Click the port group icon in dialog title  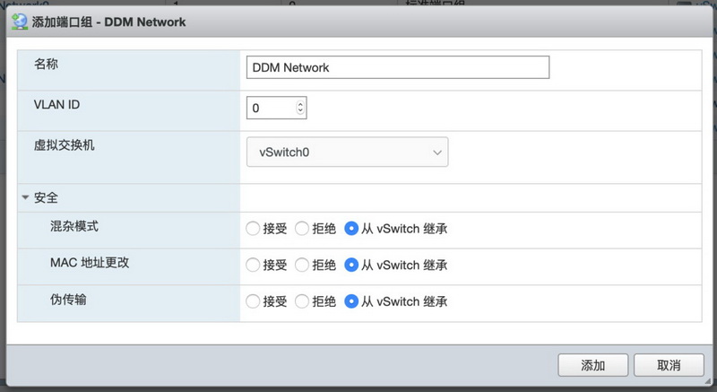[x=20, y=21]
